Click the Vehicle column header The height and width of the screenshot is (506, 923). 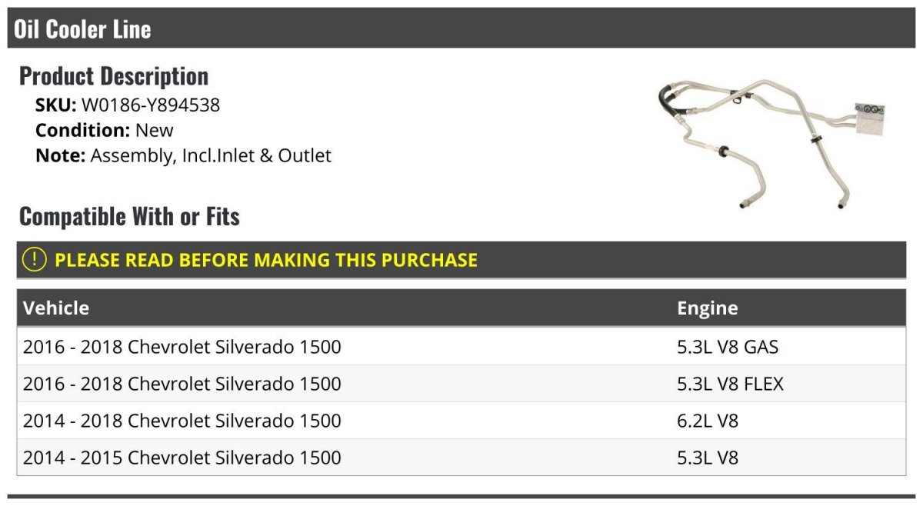[x=56, y=308]
